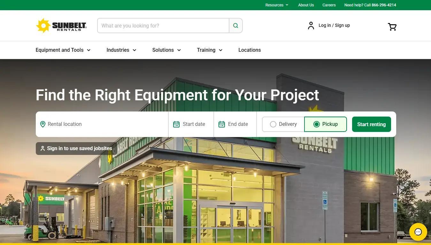Open the shopping cart icon
This screenshot has width=431, height=245.
point(392,27)
